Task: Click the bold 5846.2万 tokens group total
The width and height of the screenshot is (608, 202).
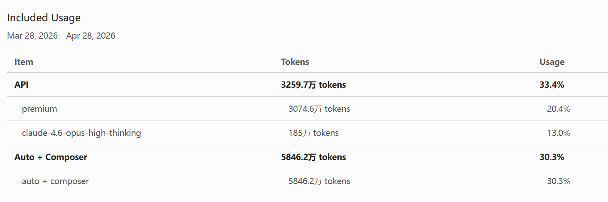Action: [313, 157]
